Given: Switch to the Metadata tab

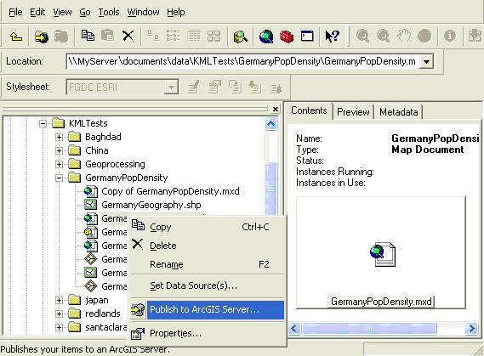Looking at the screenshot, I should pos(398,112).
